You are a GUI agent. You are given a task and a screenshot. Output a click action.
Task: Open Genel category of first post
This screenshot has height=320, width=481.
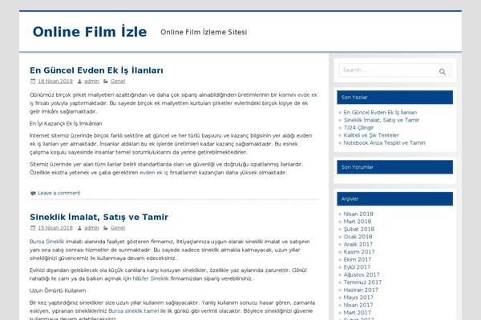(x=118, y=81)
